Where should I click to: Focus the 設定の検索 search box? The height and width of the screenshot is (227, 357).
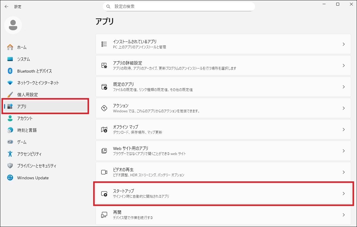[x=181, y=6]
